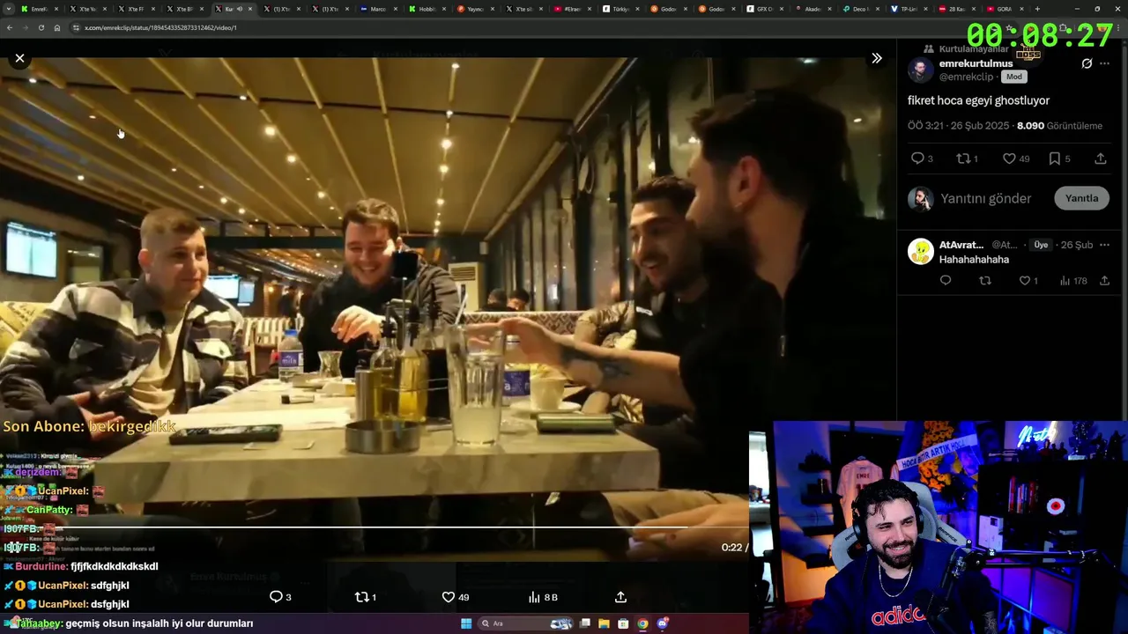The image size is (1128, 634).
Task: Reply to the AtAvrat Hahahahahaha comment
Action: [x=946, y=281]
